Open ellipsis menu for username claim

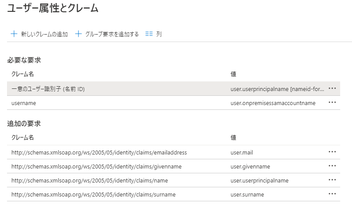[x=332, y=102]
